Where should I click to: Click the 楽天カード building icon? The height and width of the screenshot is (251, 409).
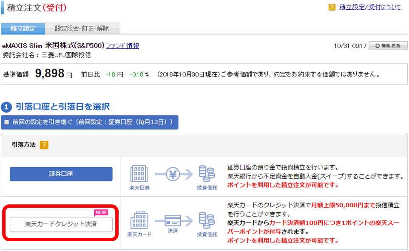pyautogui.click(x=139, y=220)
